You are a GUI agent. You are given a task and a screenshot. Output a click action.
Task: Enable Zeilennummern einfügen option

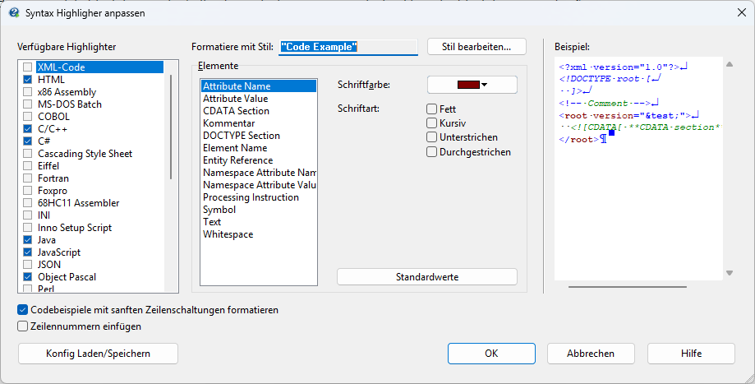tap(23, 326)
